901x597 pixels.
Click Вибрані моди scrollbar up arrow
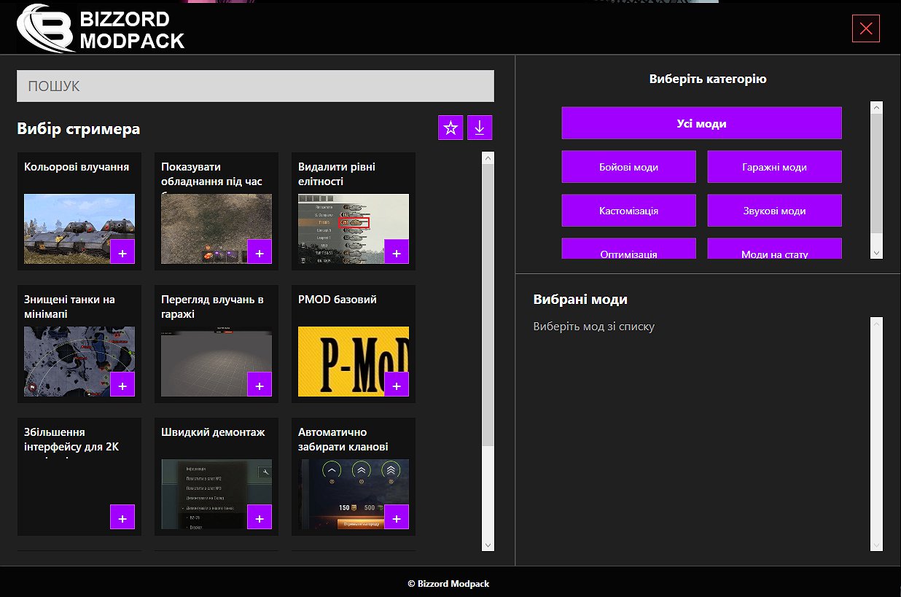point(877,323)
